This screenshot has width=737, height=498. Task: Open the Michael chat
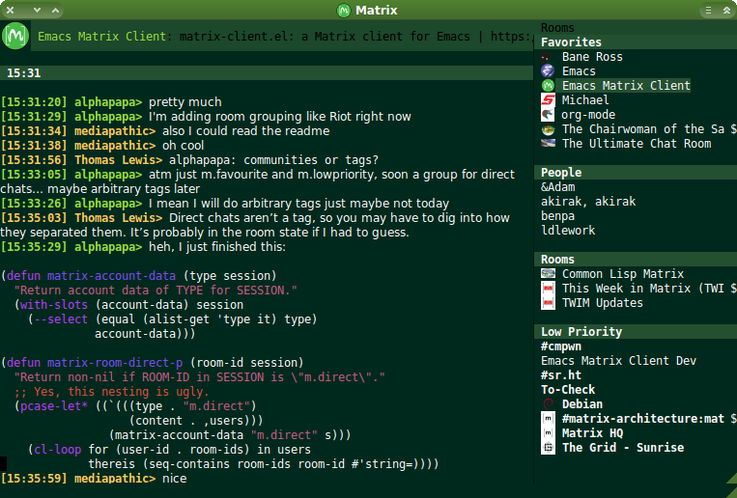pos(585,100)
